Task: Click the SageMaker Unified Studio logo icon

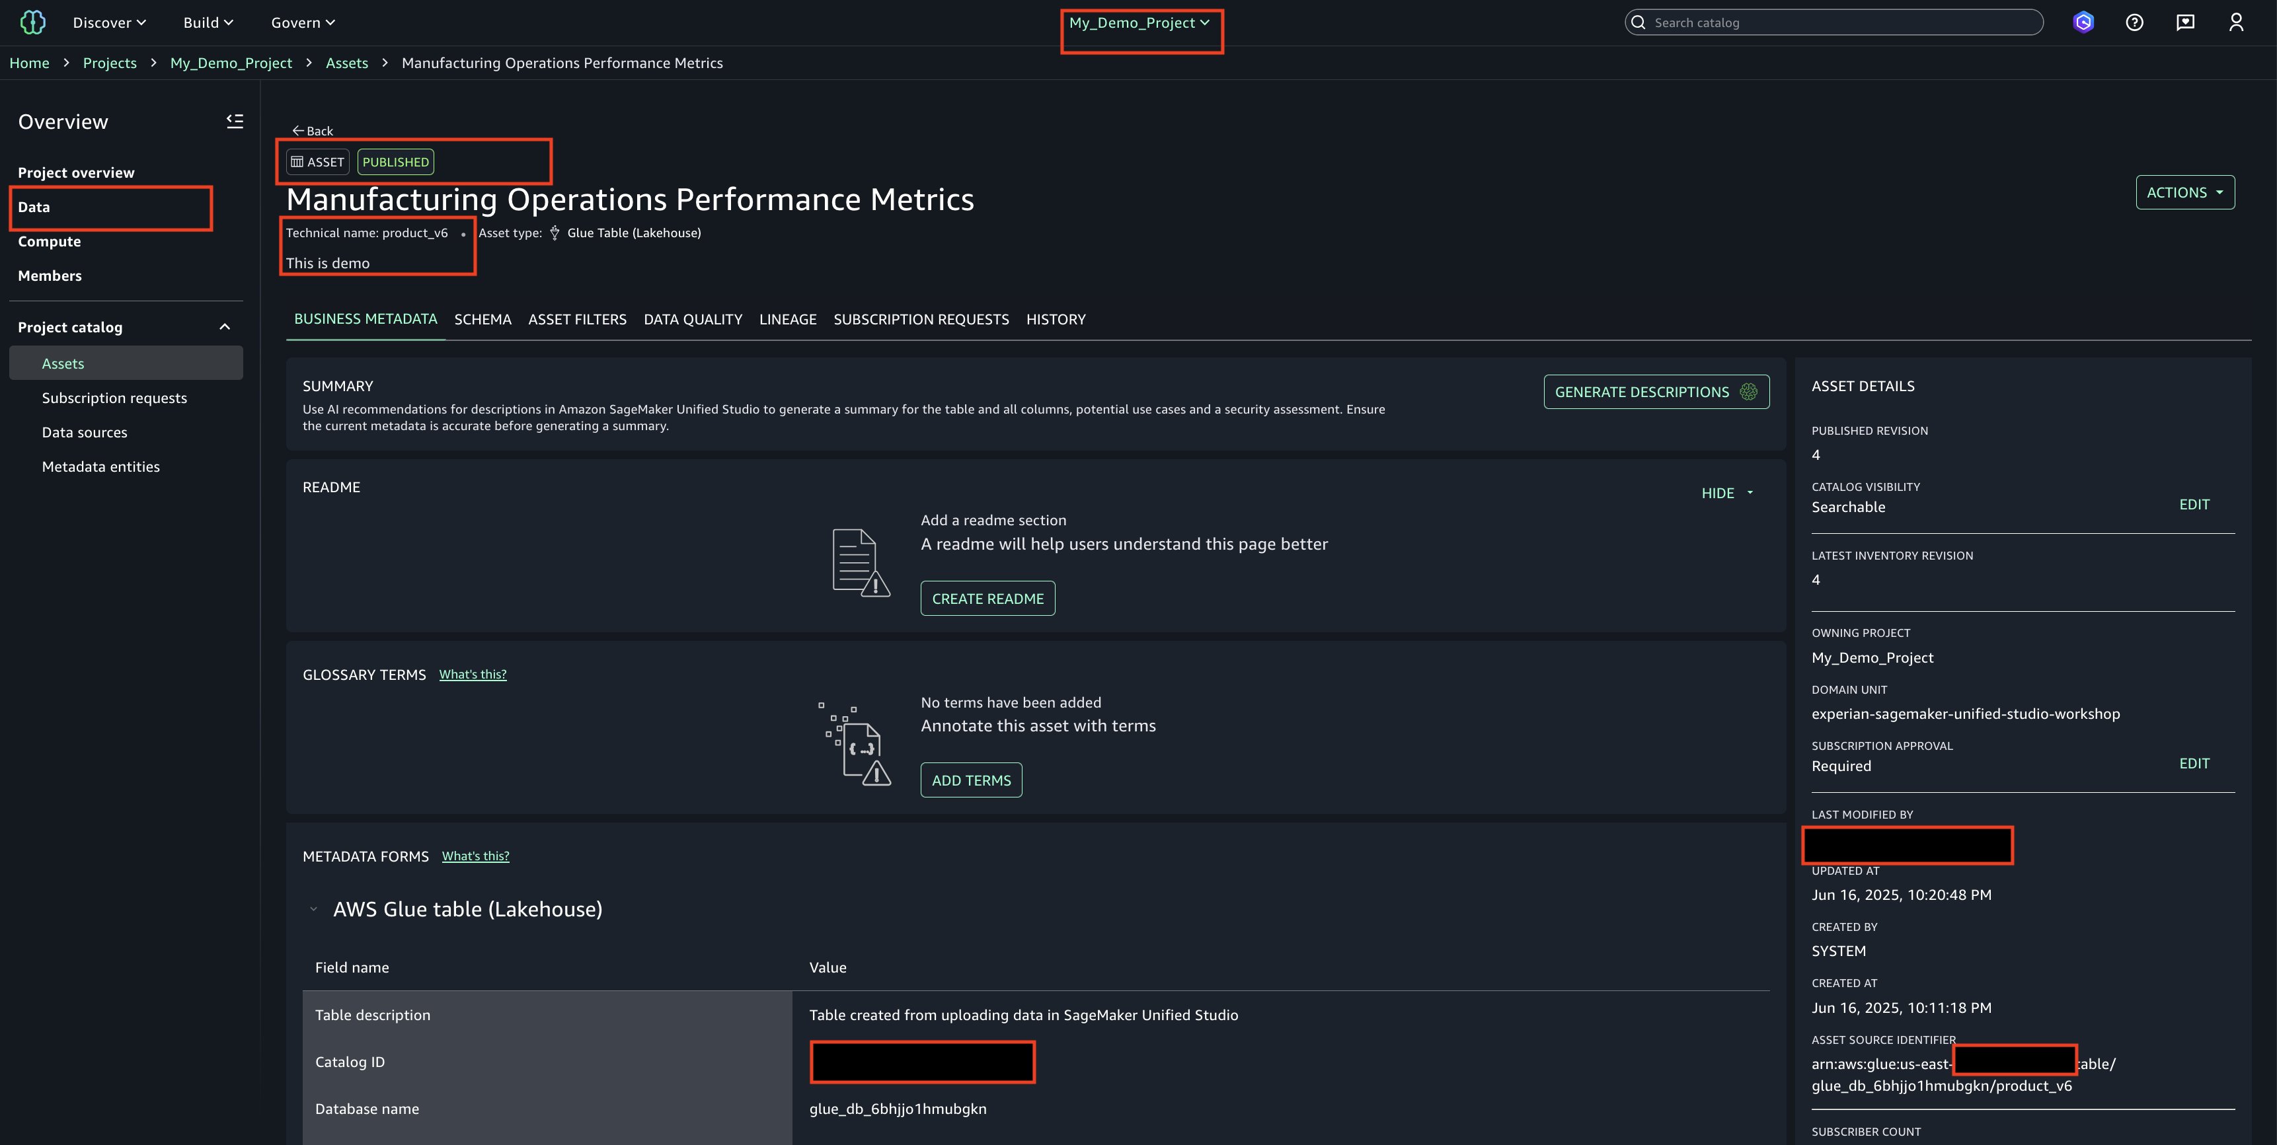Action: coord(32,22)
